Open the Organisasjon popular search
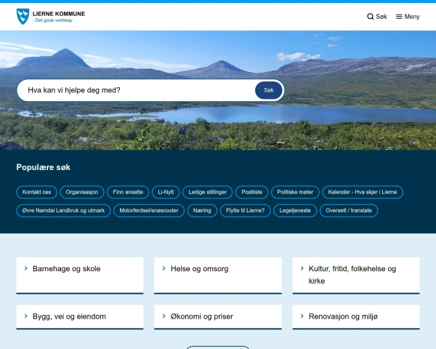Screen dimensions: 436x349 click(x=82, y=192)
